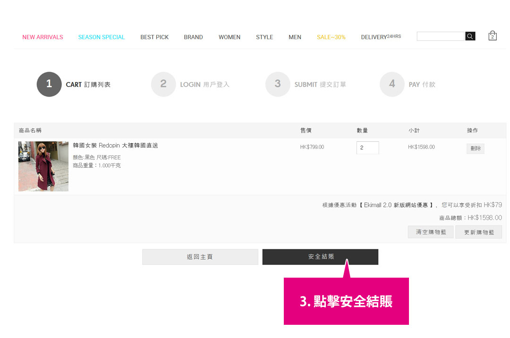Screen dimensions: 510x338
Task: Click the red coat product thumbnail
Action: point(43,166)
